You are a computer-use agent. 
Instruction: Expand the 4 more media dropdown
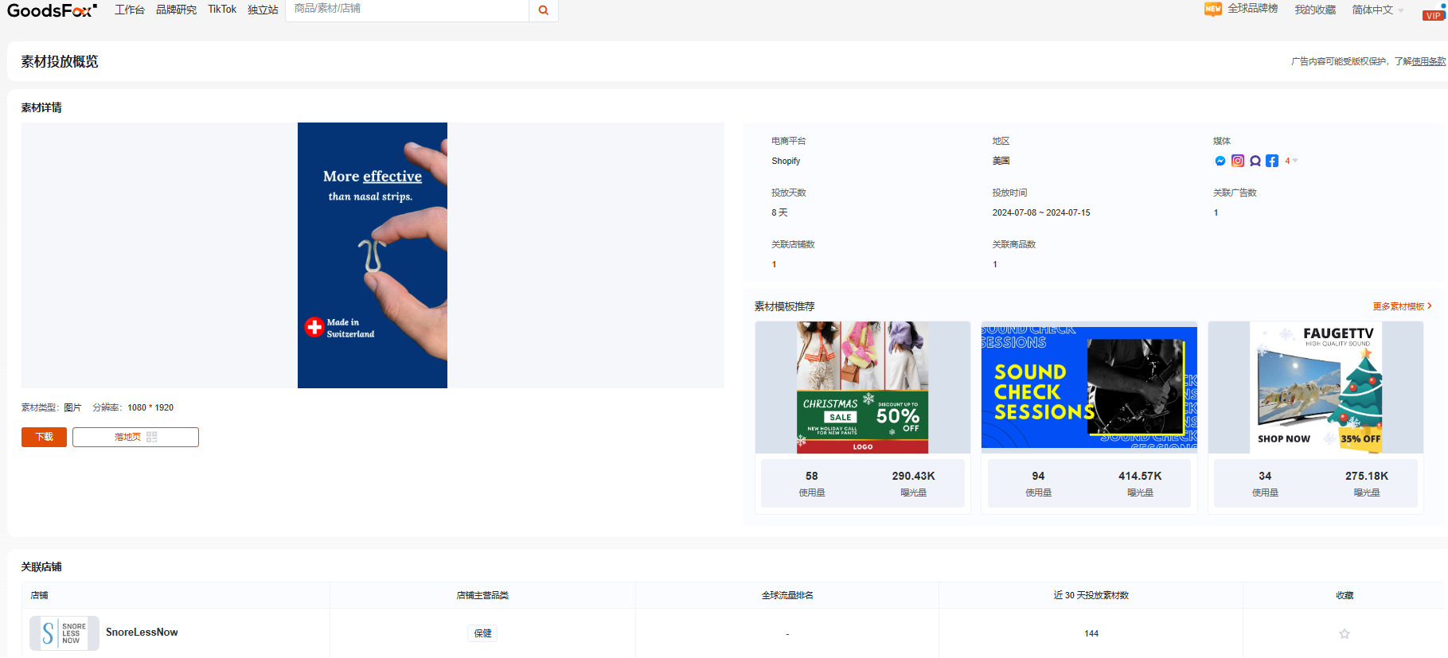tap(1291, 161)
